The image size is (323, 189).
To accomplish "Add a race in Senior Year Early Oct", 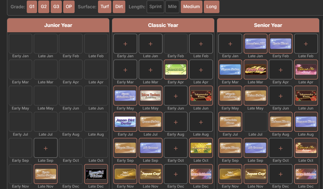I will click(281, 148).
